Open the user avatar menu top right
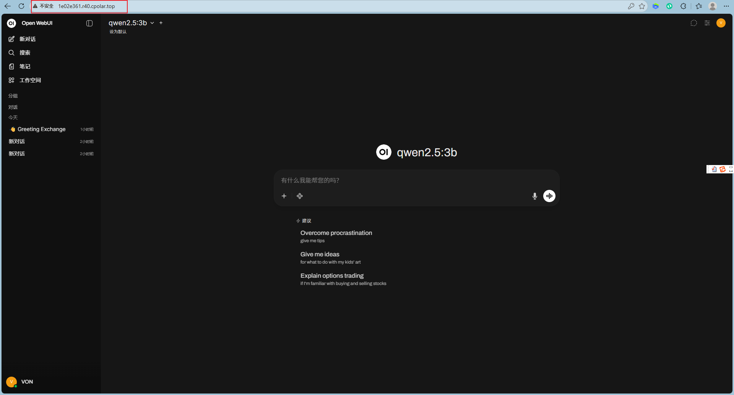The image size is (734, 395). pyautogui.click(x=721, y=23)
